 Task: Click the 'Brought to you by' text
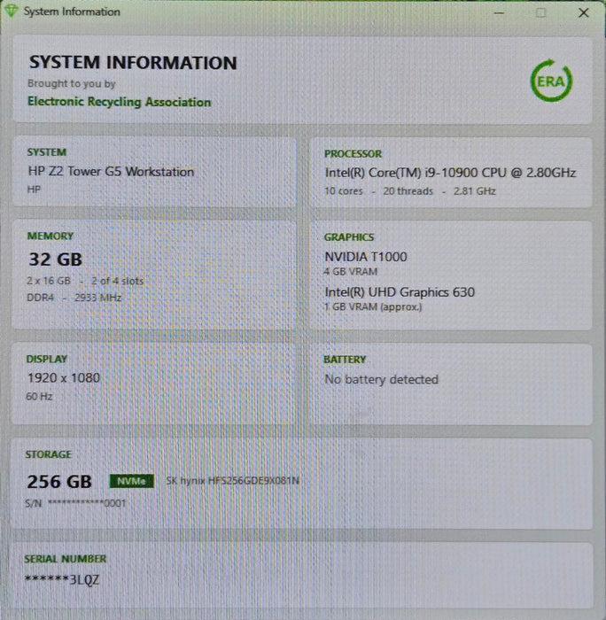point(71,83)
